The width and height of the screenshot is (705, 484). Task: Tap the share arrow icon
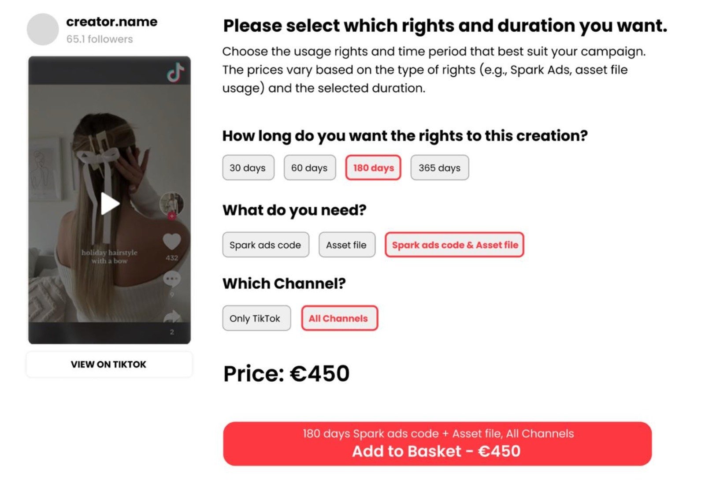pos(172,316)
